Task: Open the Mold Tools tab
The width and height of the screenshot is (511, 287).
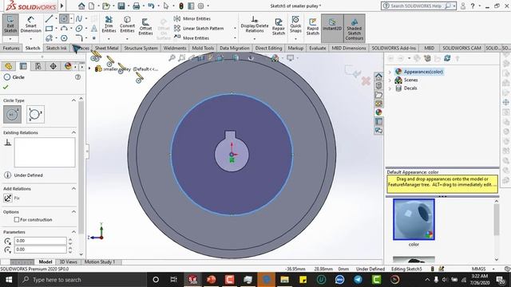Action: pyautogui.click(x=203, y=48)
